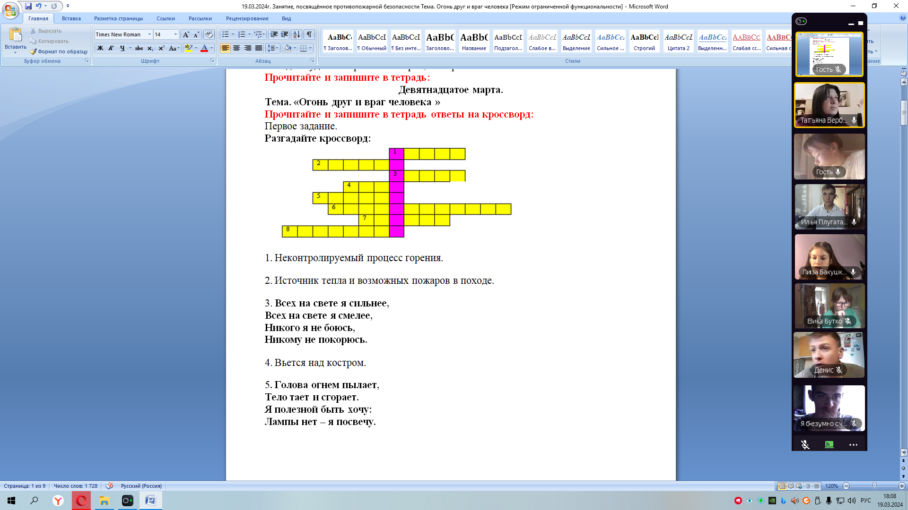Toggle the show paragraph marks (¶) button
Viewport: 908px width, 510px height.
[309, 34]
